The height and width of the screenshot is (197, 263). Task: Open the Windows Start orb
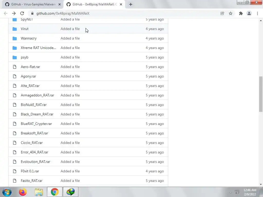(x=7, y=192)
